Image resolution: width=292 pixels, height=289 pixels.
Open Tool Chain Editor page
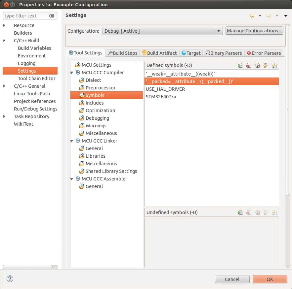coord(36,79)
